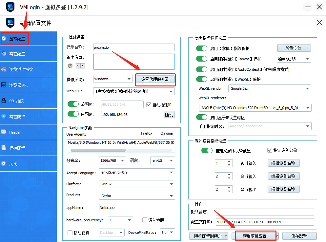Expand the WebGL vendor dropdown
The width and height of the screenshot is (326, 242).
pyautogui.click(x=270, y=88)
